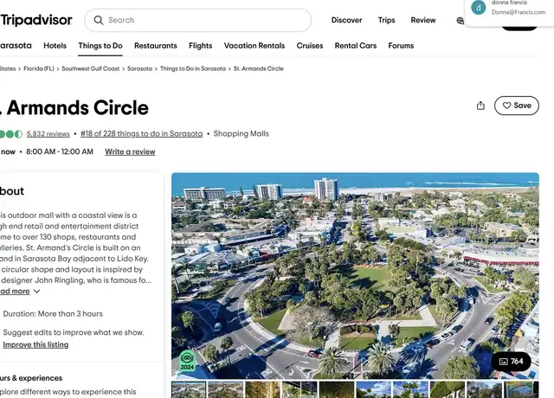Click the Improve this listing link
Image resolution: width=554 pixels, height=398 pixels.
click(x=35, y=344)
